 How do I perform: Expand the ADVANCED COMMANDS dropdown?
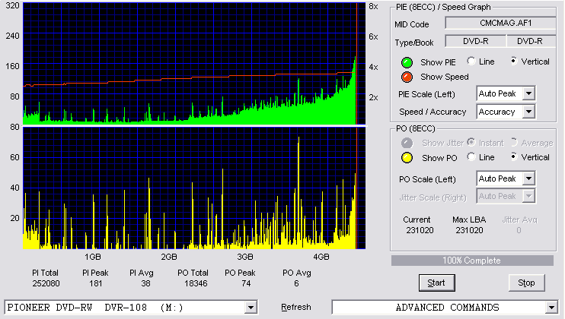pyautogui.click(x=551, y=308)
